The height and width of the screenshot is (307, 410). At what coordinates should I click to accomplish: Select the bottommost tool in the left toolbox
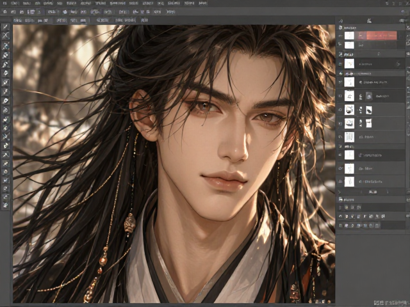click(x=6, y=205)
